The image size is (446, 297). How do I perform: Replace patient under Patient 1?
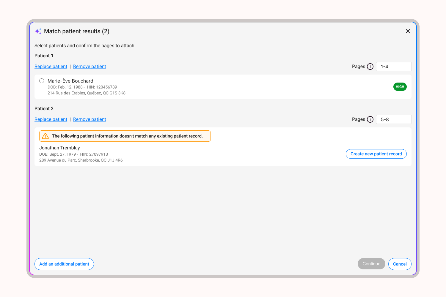[x=51, y=66]
